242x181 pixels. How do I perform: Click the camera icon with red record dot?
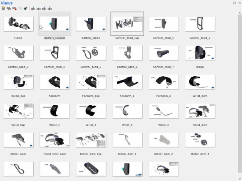coord(14,8)
